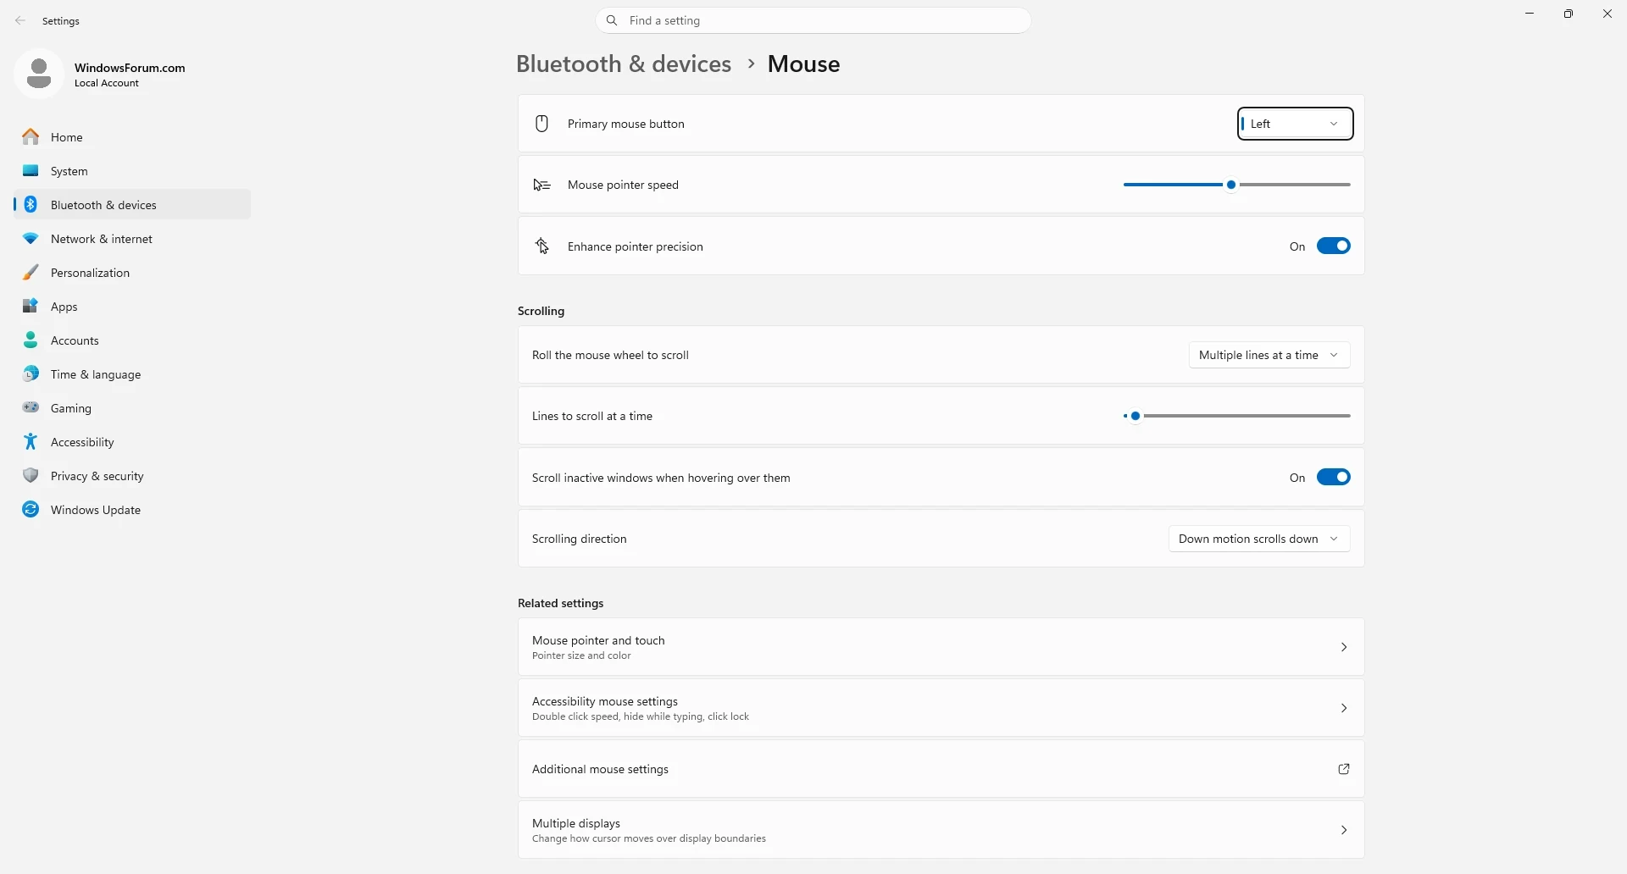The image size is (1627, 874).
Task: Expand Multiple displays chevron
Action: tap(1344, 830)
